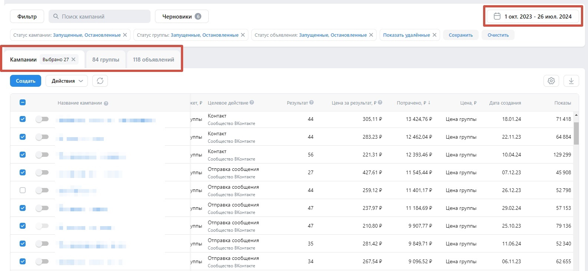Show help for 'Целевое действие' column

pos(252,103)
